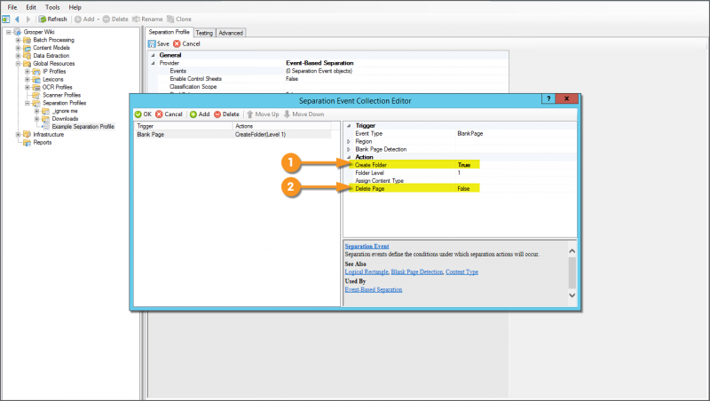
Task: Select Global Resources in the tree
Action: coord(53,63)
